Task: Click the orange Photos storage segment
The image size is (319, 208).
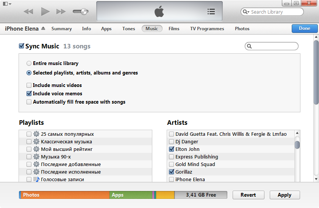Action: [x=65, y=195]
